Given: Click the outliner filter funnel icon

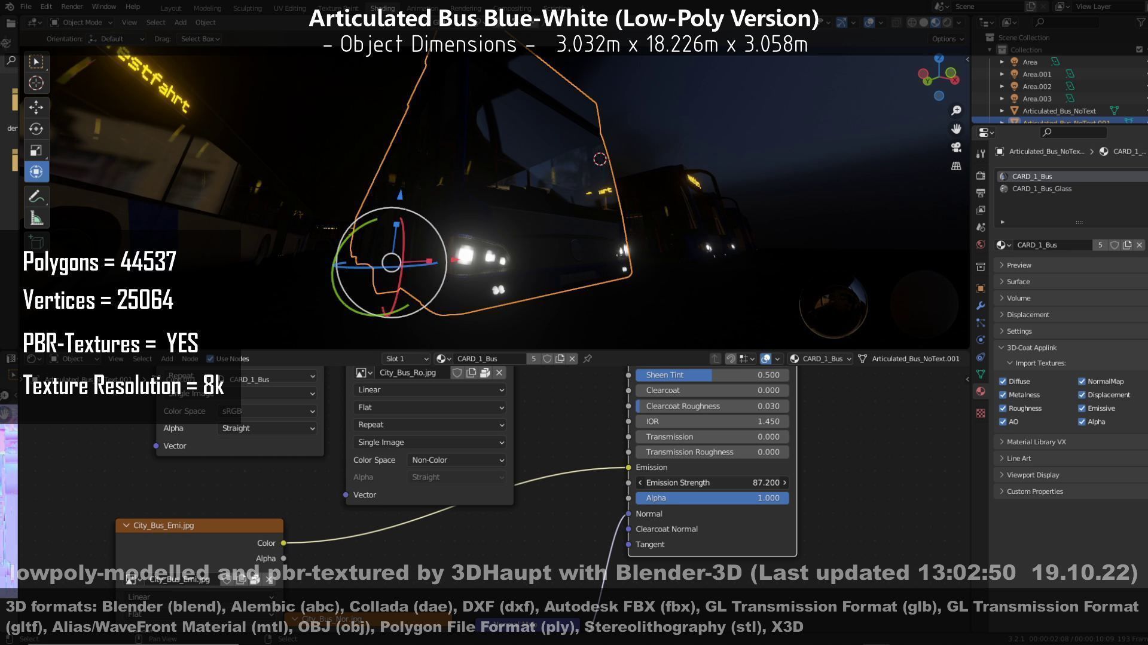Looking at the screenshot, I should [x=1141, y=22].
